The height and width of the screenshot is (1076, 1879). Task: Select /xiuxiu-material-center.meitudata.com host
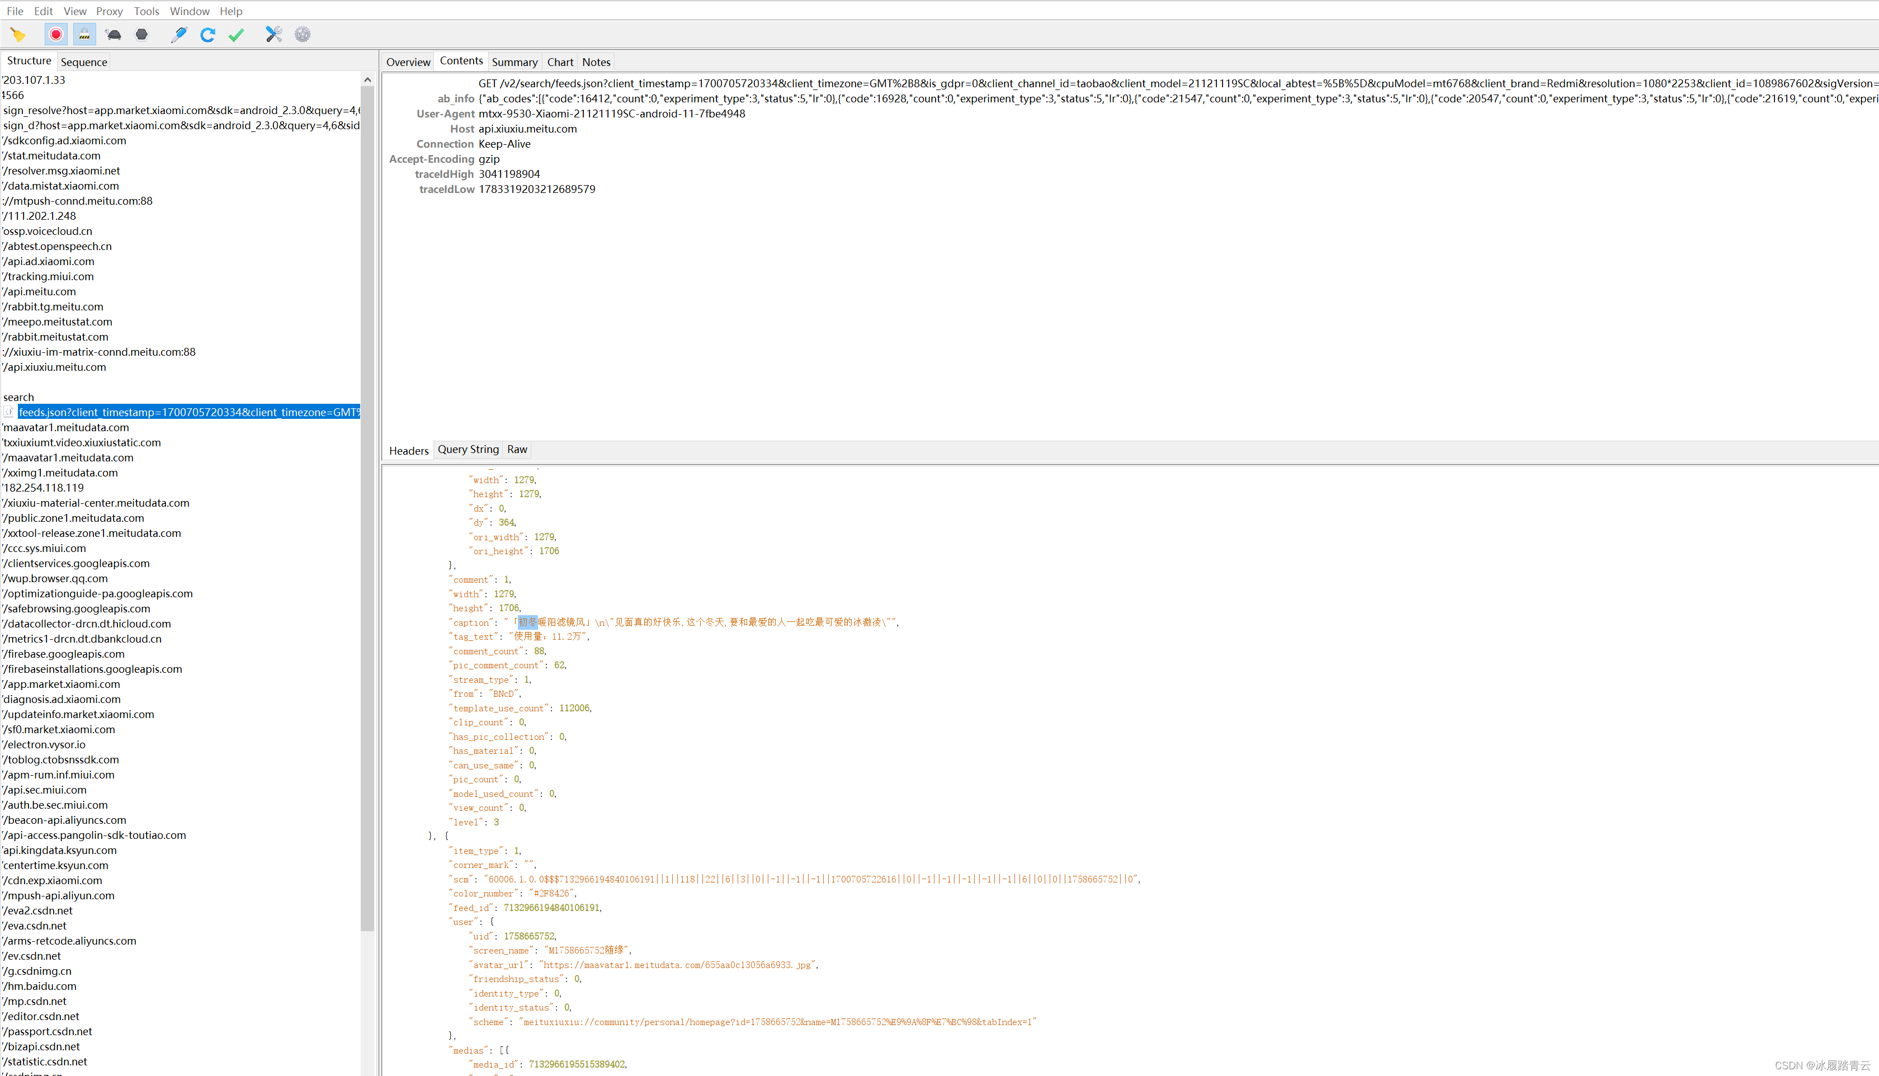coord(96,503)
